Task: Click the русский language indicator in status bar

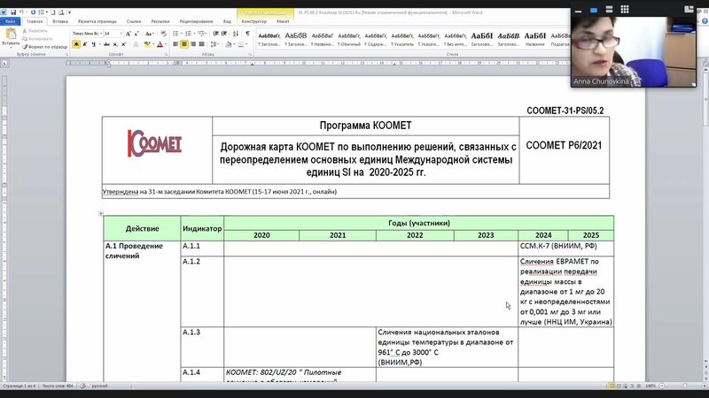Action: pos(100,387)
